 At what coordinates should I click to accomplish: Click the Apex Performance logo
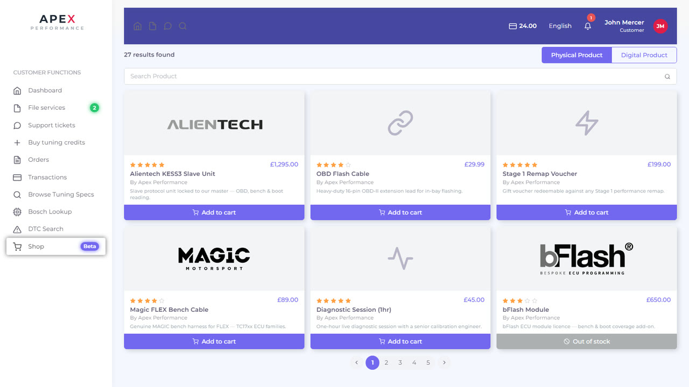57,22
